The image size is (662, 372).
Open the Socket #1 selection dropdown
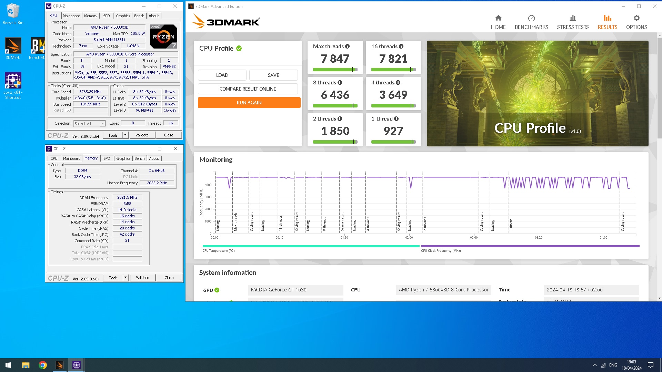89,124
